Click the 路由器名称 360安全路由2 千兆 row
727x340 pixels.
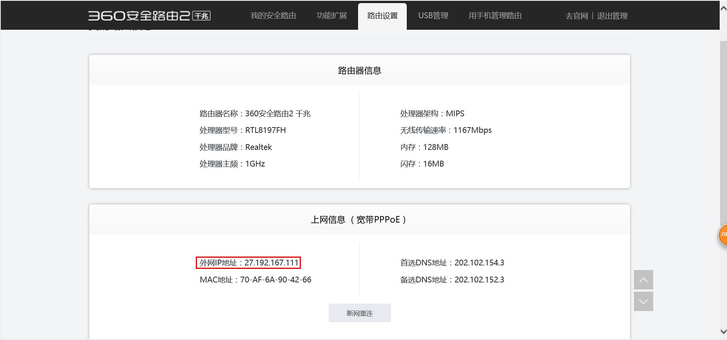tap(255, 114)
